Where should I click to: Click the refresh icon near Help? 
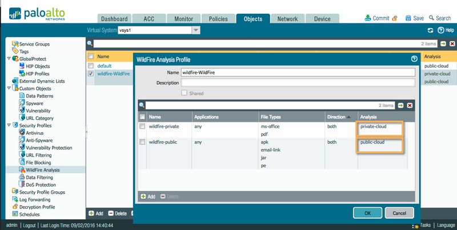(430, 30)
